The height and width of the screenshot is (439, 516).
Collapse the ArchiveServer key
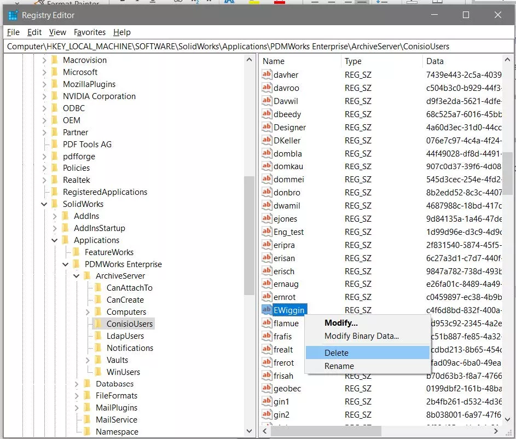click(x=77, y=276)
